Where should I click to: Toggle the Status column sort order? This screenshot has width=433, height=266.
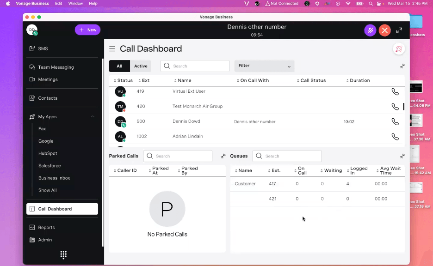114,80
